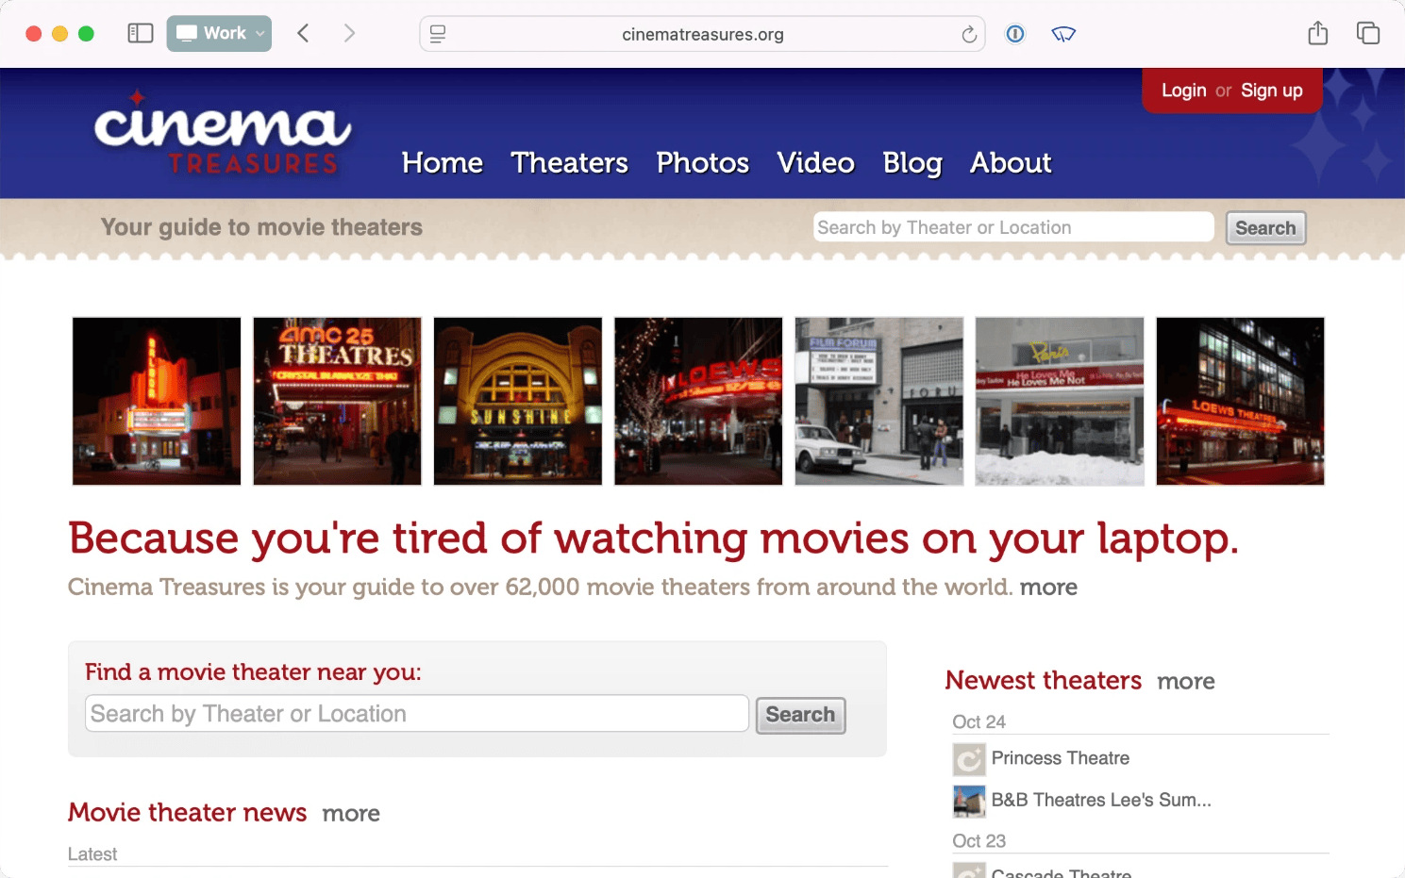The height and width of the screenshot is (878, 1405).
Task: Show the Safari sidebar
Action: point(141,34)
